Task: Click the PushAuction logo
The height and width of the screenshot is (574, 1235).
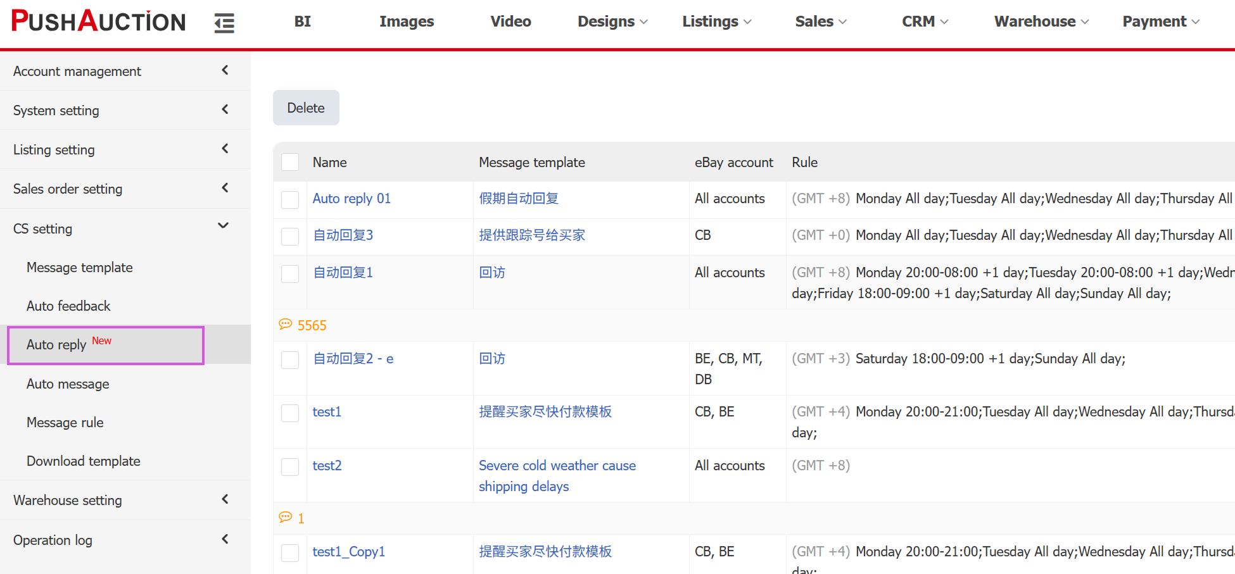Action: pyautogui.click(x=99, y=22)
